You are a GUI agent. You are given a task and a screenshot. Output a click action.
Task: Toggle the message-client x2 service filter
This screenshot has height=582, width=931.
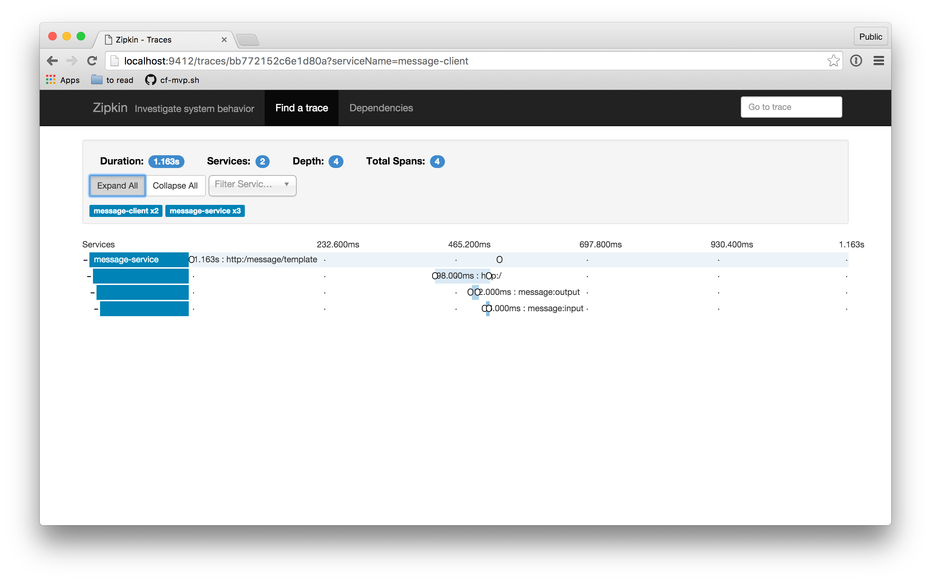click(x=126, y=211)
